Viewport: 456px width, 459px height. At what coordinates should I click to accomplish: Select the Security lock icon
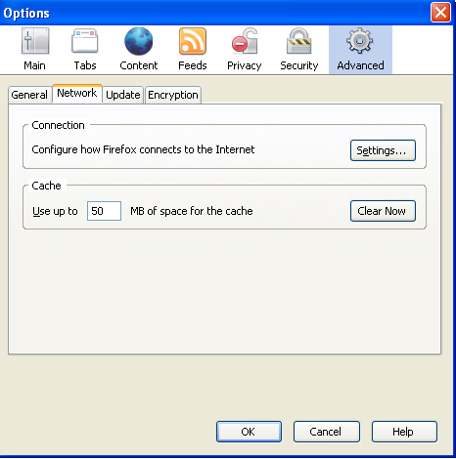(x=299, y=41)
